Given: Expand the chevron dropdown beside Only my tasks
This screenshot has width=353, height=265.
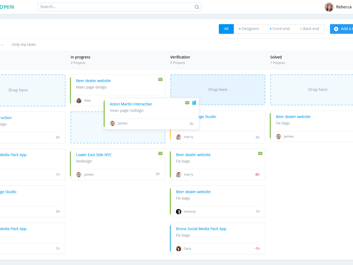Looking at the screenshot, I should pos(2,45).
